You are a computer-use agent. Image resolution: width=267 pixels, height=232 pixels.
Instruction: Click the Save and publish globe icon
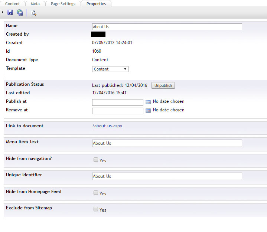(x=20, y=12)
